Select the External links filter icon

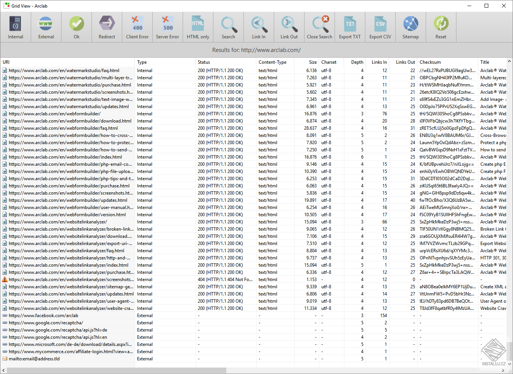coord(46,23)
